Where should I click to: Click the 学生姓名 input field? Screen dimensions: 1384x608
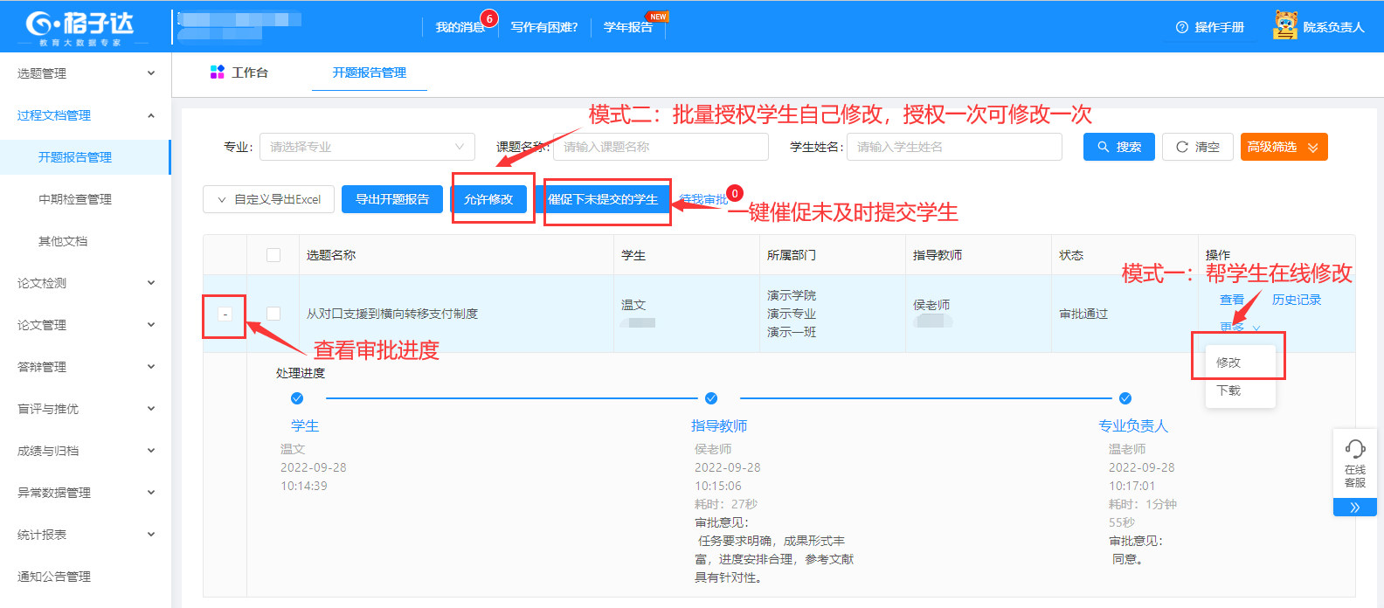tap(954, 147)
